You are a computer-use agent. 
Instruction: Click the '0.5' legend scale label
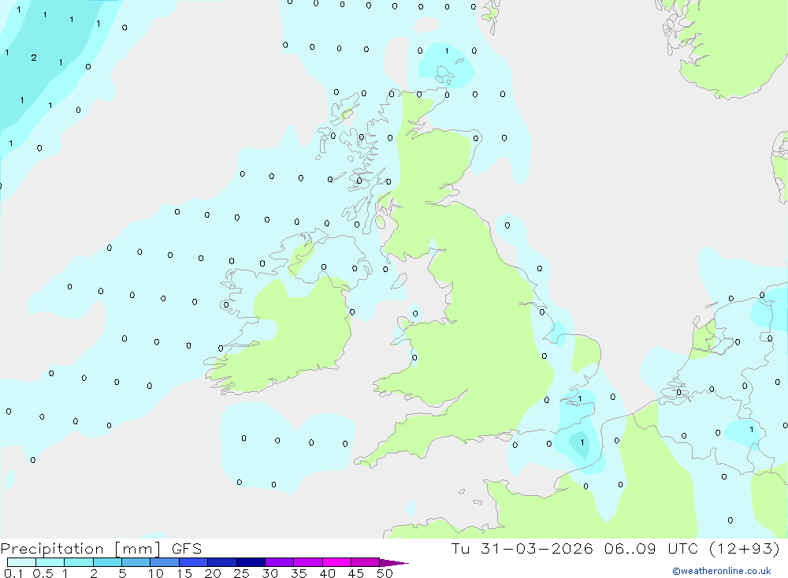43,573
